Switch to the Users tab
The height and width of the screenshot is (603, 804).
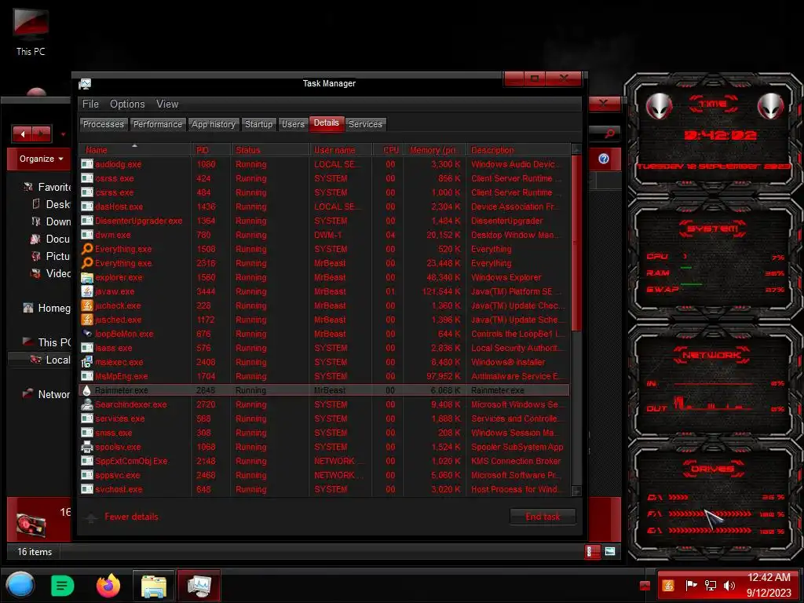pos(293,124)
